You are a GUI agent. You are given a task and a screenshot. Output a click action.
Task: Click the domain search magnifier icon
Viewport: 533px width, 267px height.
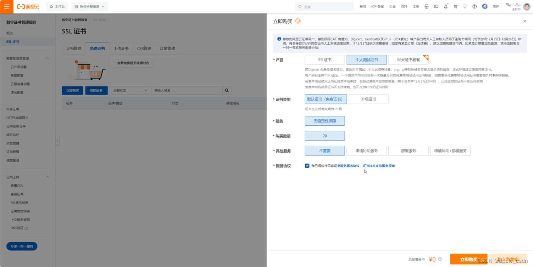(x=227, y=90)
